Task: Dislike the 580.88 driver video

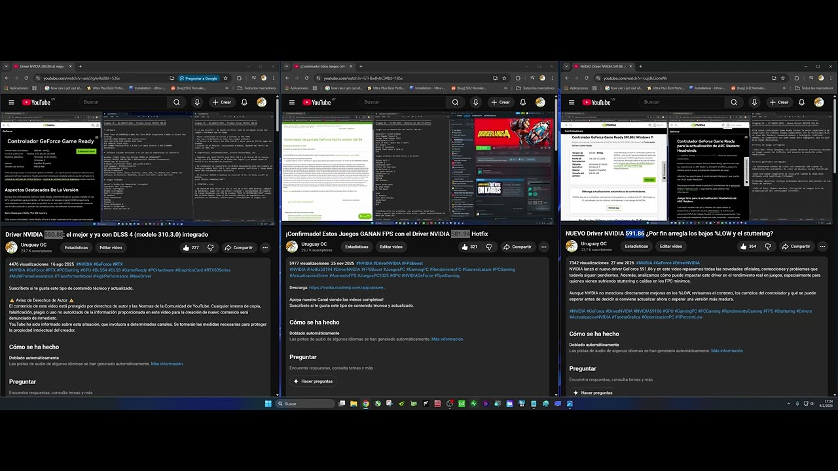Action: [210, 247]
